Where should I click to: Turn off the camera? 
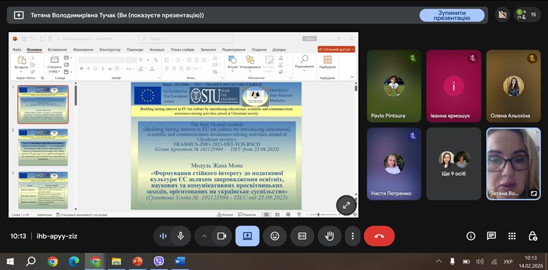222,236
